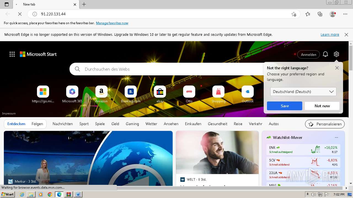Stop loading the page
Screen dimensions: 353x198
(20, 14)
